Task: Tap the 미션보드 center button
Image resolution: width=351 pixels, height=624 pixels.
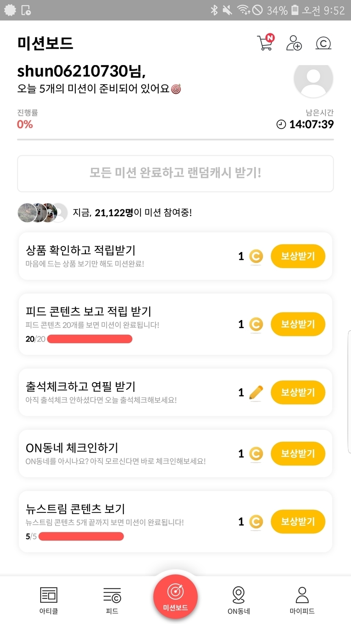Action: (x=175, y=597)
